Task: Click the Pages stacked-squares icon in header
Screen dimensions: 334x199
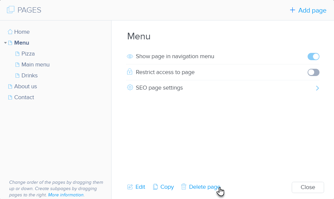Action: coord(11,10)
